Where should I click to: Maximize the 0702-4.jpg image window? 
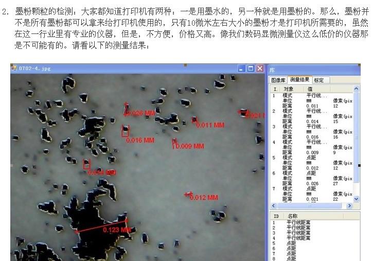(251, 68)
